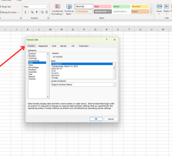The height and width of the screenshot is (157, 172).
Task: Expand Insert cells dropdown arrow
Action: (x=159, y=14)
